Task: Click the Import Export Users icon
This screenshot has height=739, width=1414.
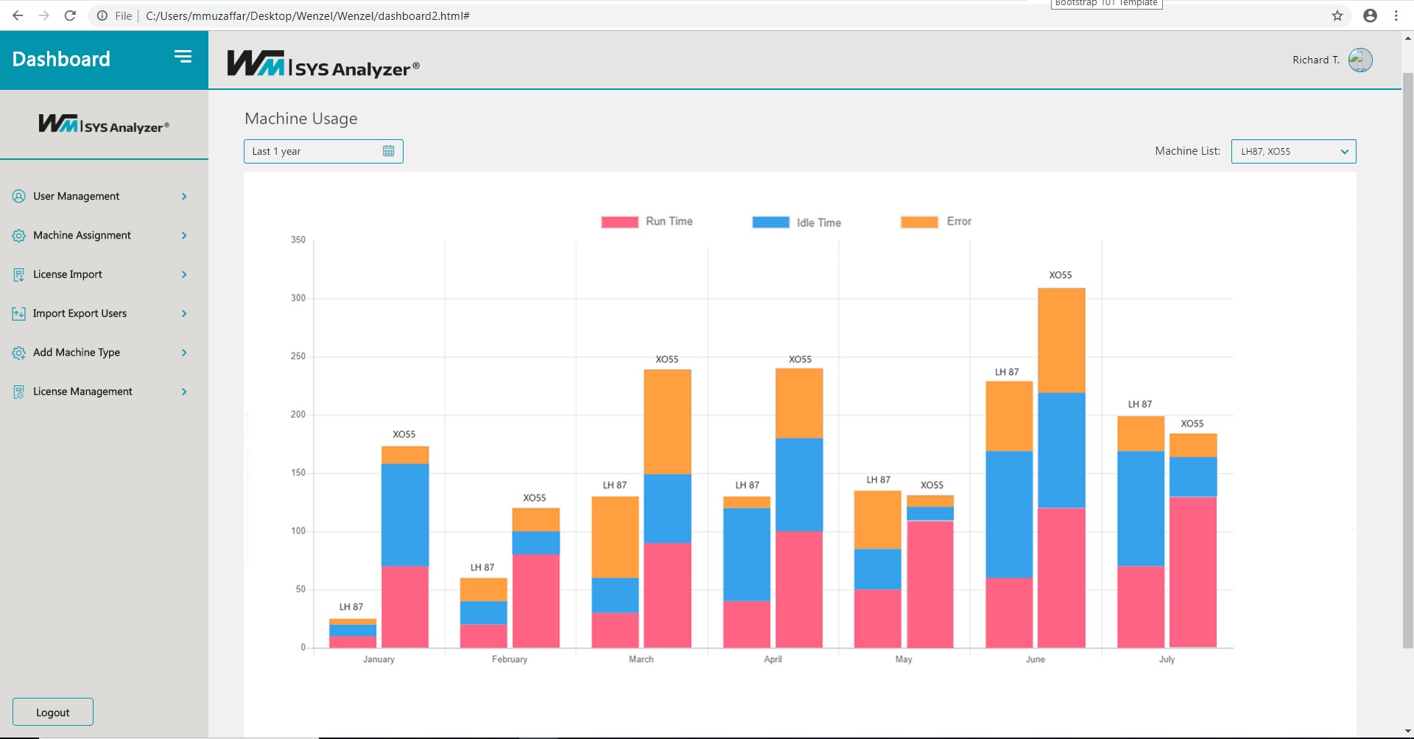Action: [19, 314]
